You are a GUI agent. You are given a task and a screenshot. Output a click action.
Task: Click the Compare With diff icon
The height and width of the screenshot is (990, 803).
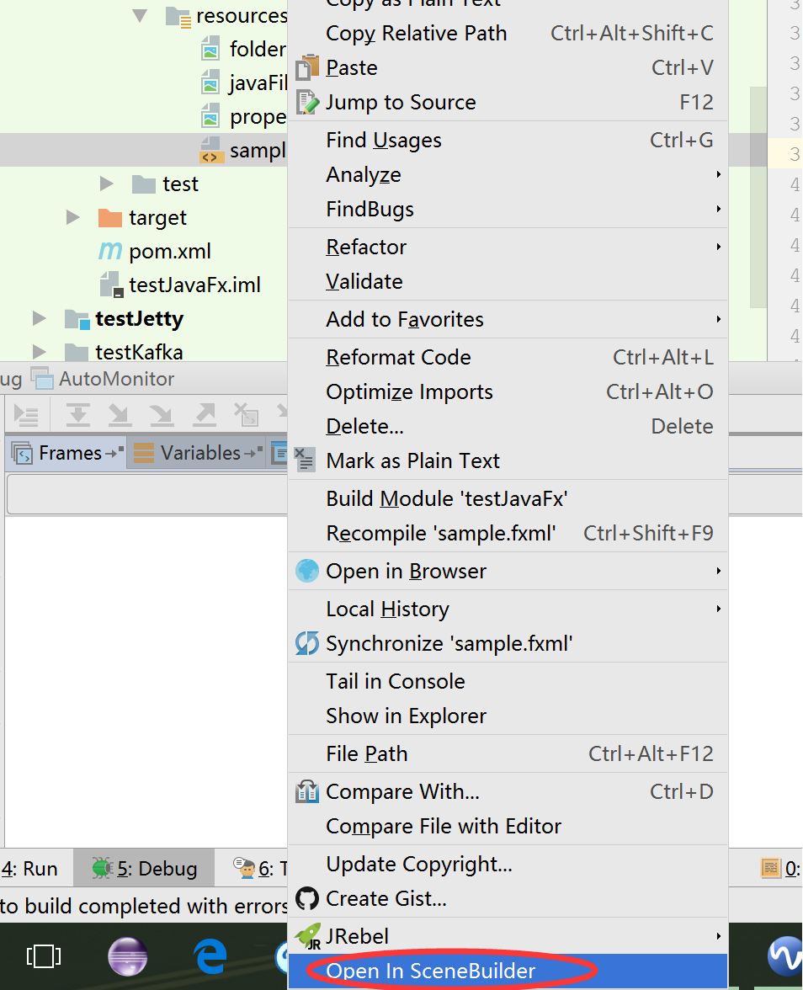coord(307,791)
